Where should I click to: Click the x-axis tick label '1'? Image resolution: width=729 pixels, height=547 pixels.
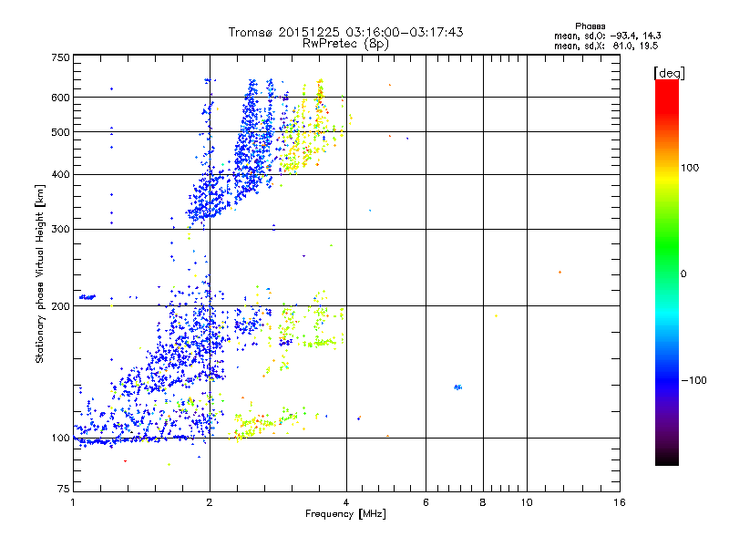[x=73, y=502]
